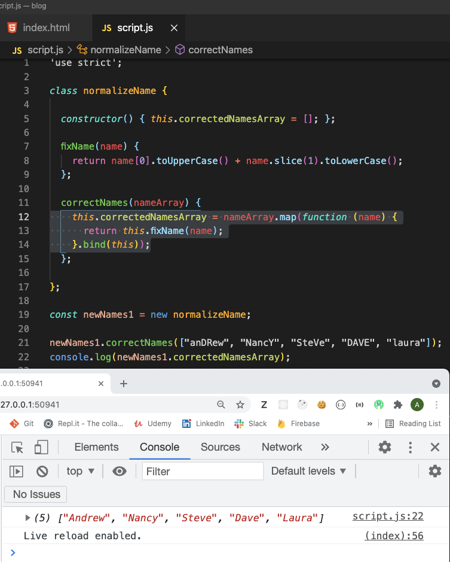Open the LinkedIn bookmark
This screenshot has width=450, height=562.
coord(203,424)
